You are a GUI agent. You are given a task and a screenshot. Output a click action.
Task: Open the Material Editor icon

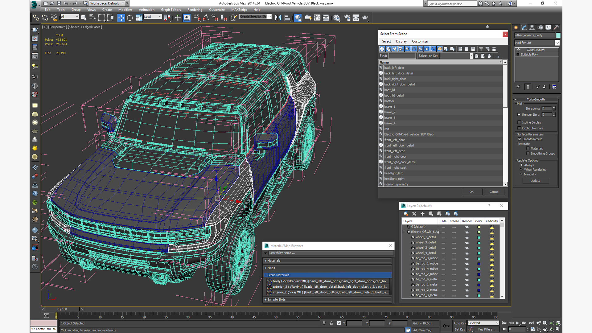pyautogui.click(x=336, y=18)
